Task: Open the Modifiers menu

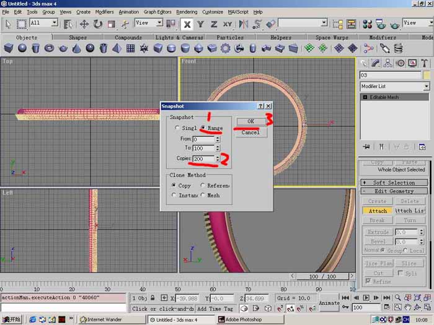Action: (104, 12)
